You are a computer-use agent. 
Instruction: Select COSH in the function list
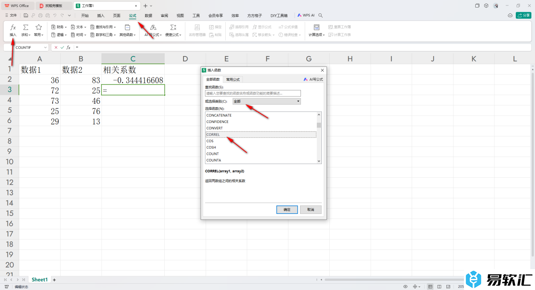(x=261, y=147)
